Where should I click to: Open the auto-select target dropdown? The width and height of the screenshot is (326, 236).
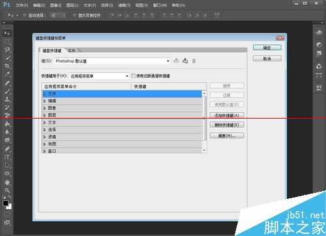57,15
